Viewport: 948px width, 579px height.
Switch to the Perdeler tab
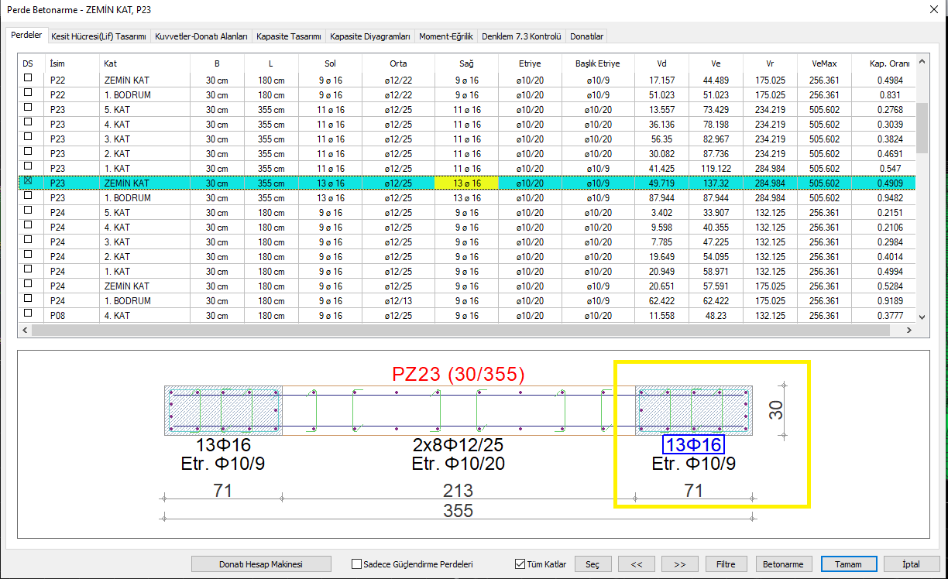pos(26,36)
